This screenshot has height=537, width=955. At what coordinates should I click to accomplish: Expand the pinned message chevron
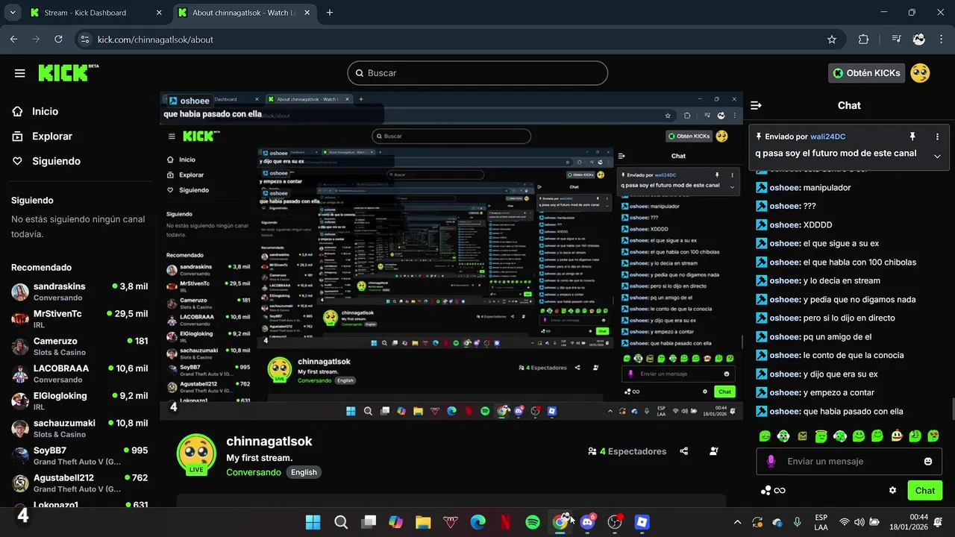[938, 156]
